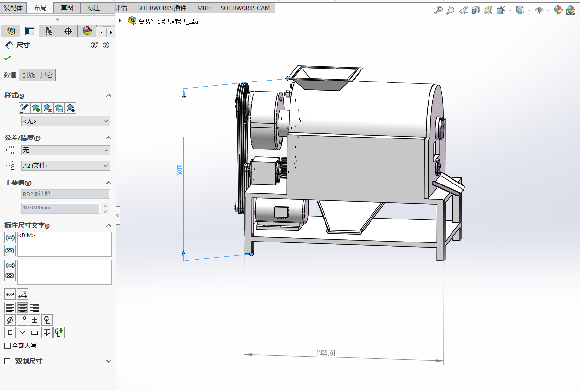Open the PropertyManager panel tab icon
The image size is (580, 391).
[x=30, y=32]
